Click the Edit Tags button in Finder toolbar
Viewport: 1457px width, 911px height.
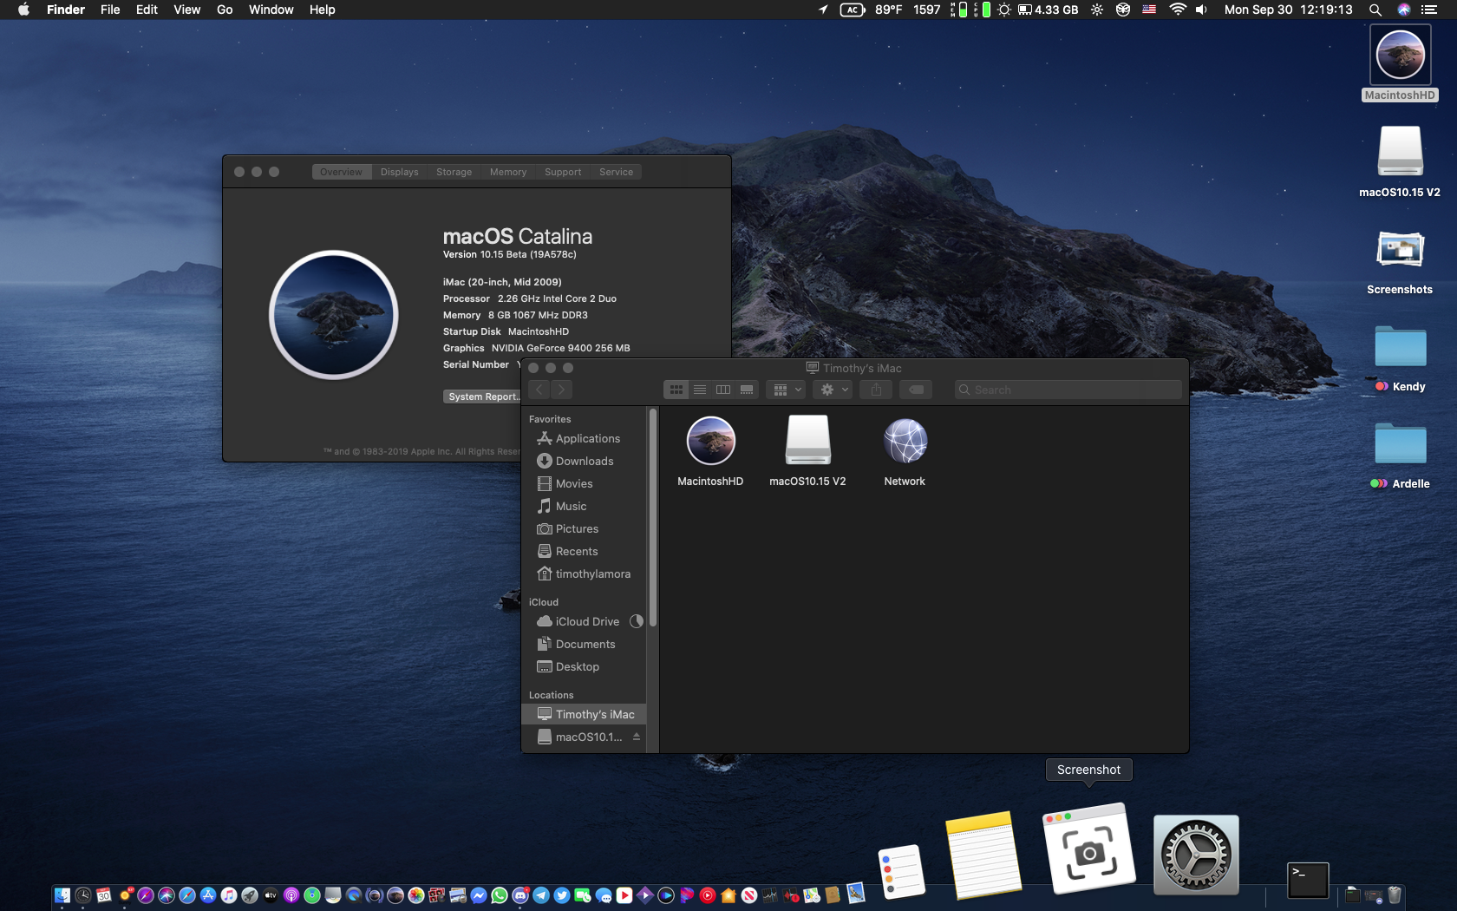(916, 390)
